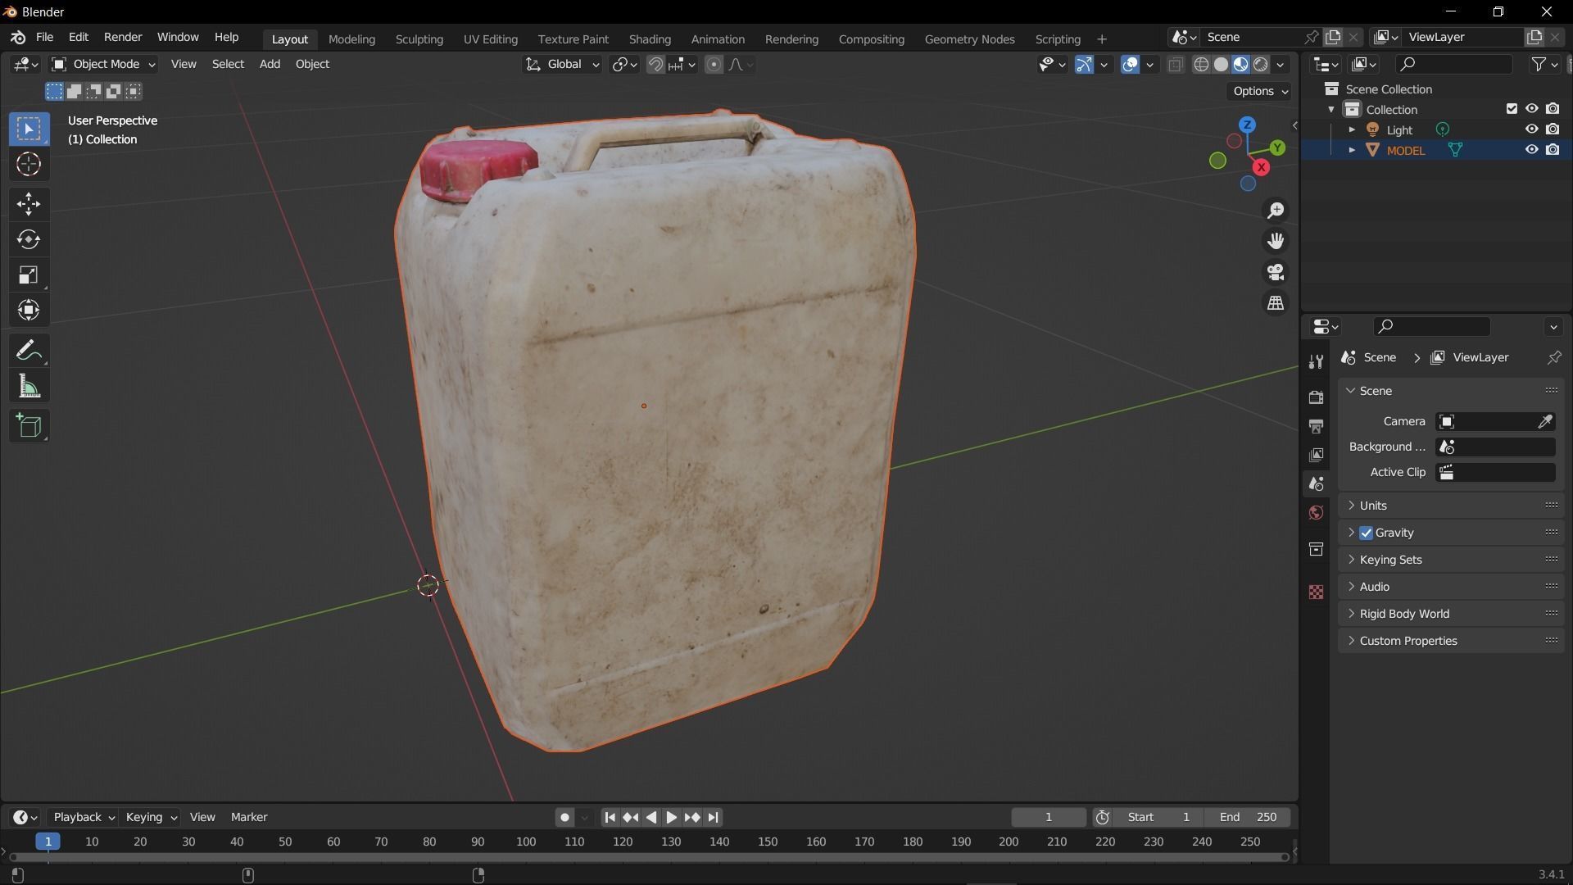This screenshot has height=885, width=1573.
Task: Click the viewport Options button
Action: point(1260,91)
